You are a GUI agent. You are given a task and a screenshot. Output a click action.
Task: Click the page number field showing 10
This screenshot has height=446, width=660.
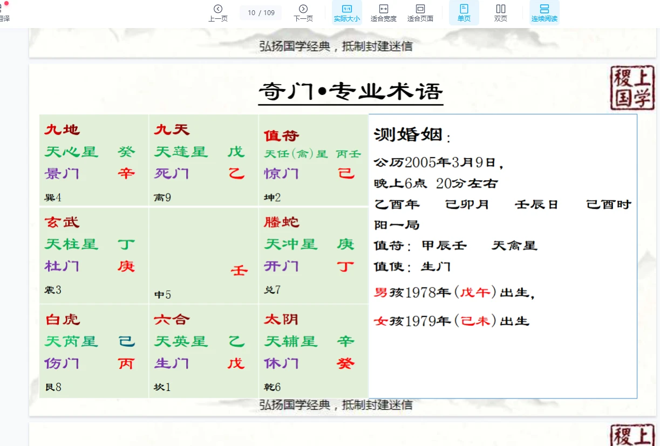click(x=252, y=13)
